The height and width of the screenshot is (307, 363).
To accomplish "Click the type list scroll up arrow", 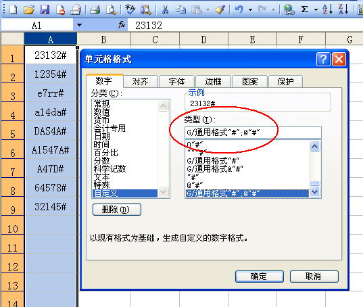I will click(x=314, y=146).
